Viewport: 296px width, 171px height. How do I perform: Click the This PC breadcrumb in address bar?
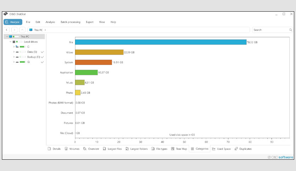(38, 30)
